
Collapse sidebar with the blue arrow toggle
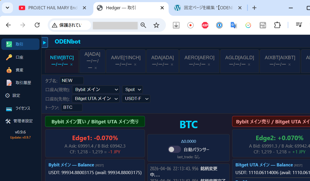point(45,42)
